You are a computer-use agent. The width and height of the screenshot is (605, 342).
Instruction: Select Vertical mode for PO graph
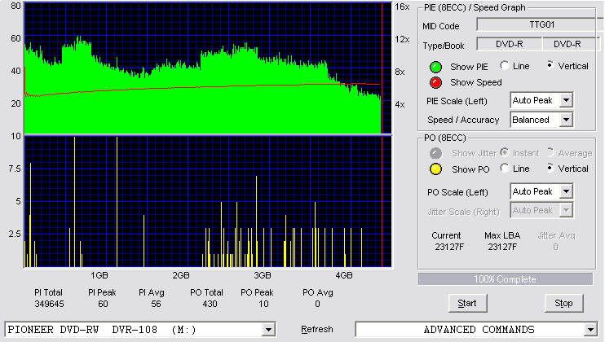(x=550, y=169)
